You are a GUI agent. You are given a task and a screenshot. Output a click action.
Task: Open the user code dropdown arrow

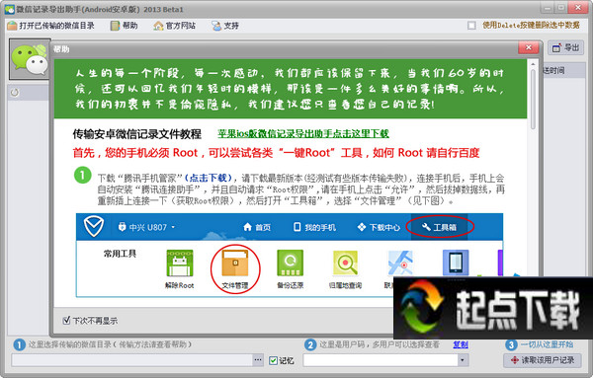click(x=463, y=360)
